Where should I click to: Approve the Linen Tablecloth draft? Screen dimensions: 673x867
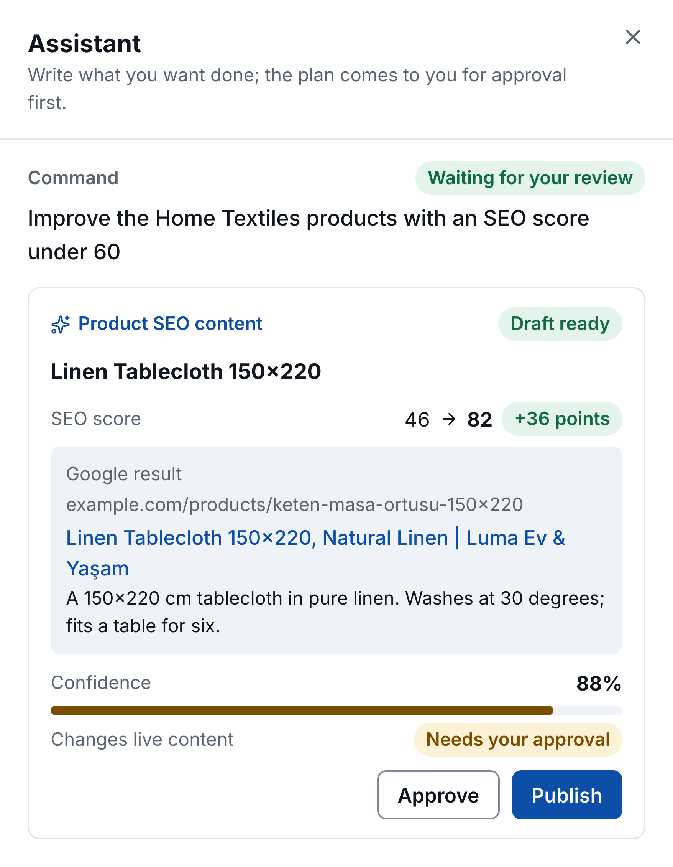click(x=438, y=795)
